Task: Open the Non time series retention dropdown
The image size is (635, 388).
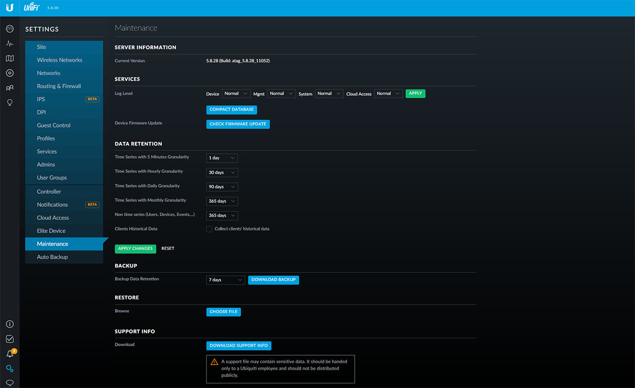Action: 222,215
